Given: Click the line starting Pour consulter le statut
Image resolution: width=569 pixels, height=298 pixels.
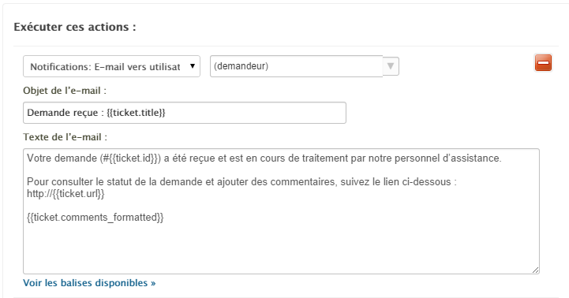Looking at the screenshot, I should pyautogui.click(x=241, y=181).
